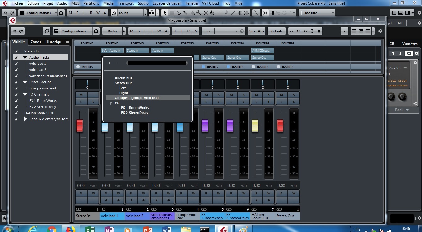Toggle visibility check for groupe voix lead

click(16, 88)
